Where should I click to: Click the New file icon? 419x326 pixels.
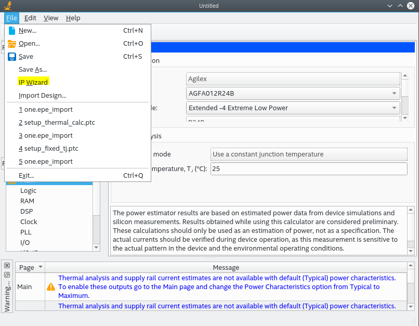12,31
